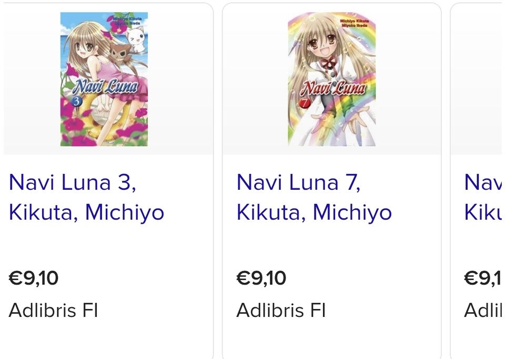Open the Navi Luna 7 cover image
Image resolution: width=505 pixels, height=359 pixels.
[x=331, y=79]
